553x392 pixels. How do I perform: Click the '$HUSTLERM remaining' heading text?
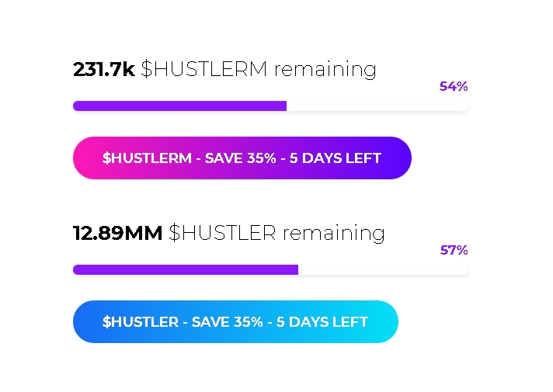[259, 69]
